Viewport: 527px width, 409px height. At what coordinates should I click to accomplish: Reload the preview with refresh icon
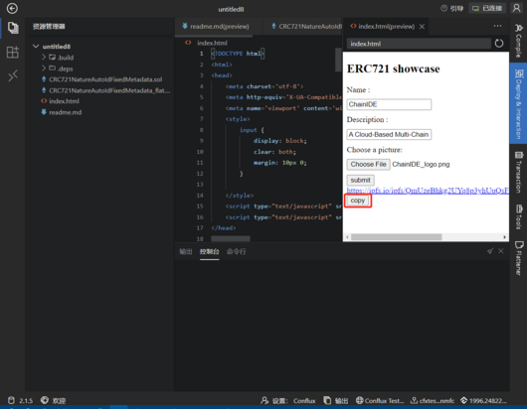click(499, 44)
